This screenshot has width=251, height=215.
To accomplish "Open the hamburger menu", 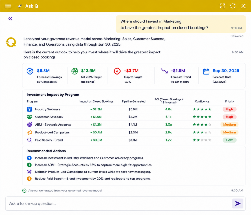I will coord(8,6).
